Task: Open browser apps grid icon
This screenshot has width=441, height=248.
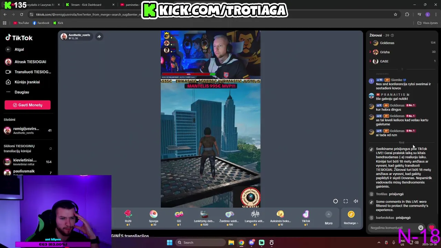Action: click(x=4, y=23)
